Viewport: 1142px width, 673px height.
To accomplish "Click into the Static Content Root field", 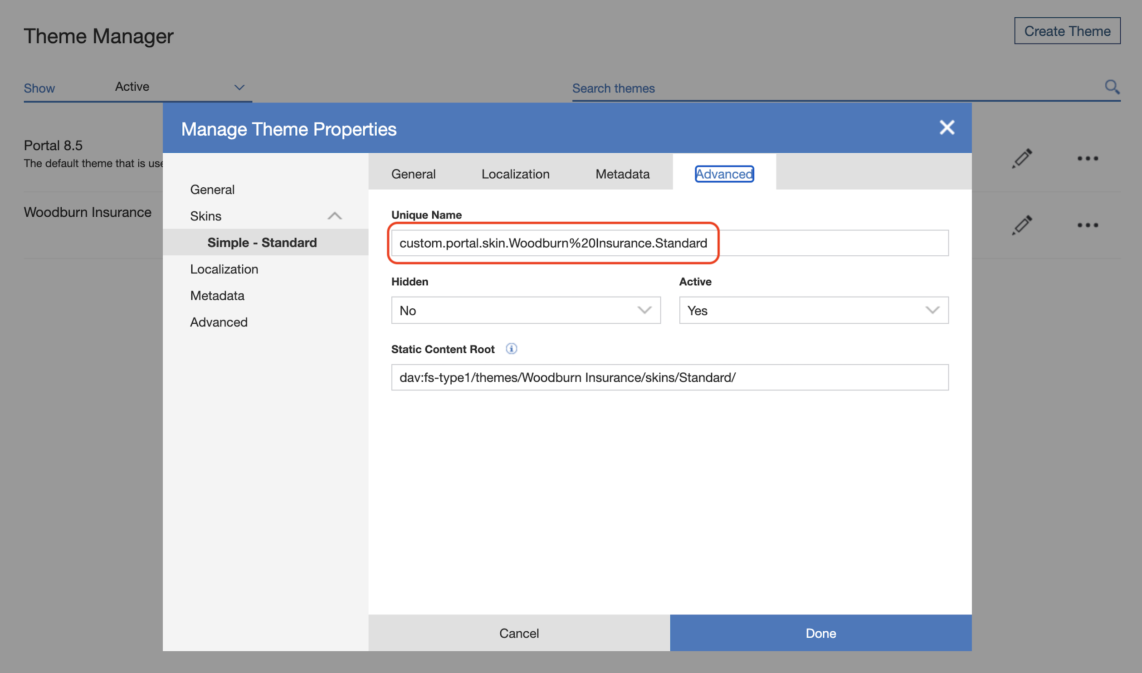I will (669, 377).
